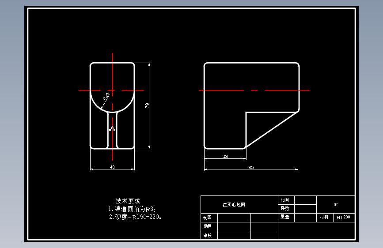Click the first empty cell beside 制图

tap(234, 218)
